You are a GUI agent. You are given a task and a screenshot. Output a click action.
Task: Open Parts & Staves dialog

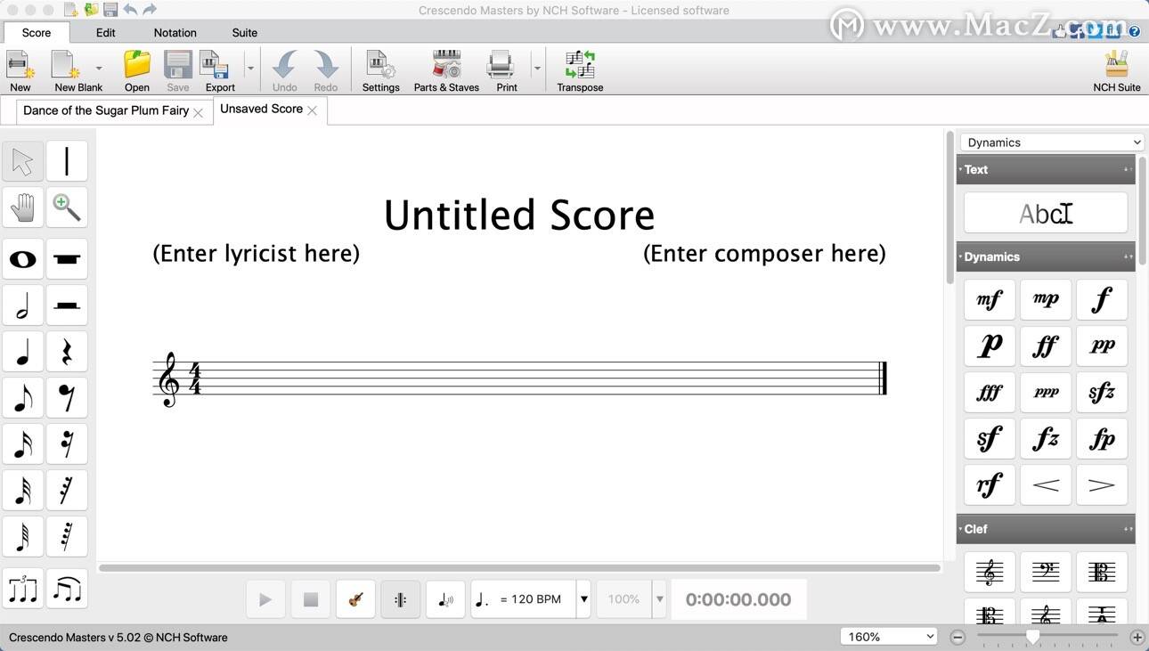[446, 70]
